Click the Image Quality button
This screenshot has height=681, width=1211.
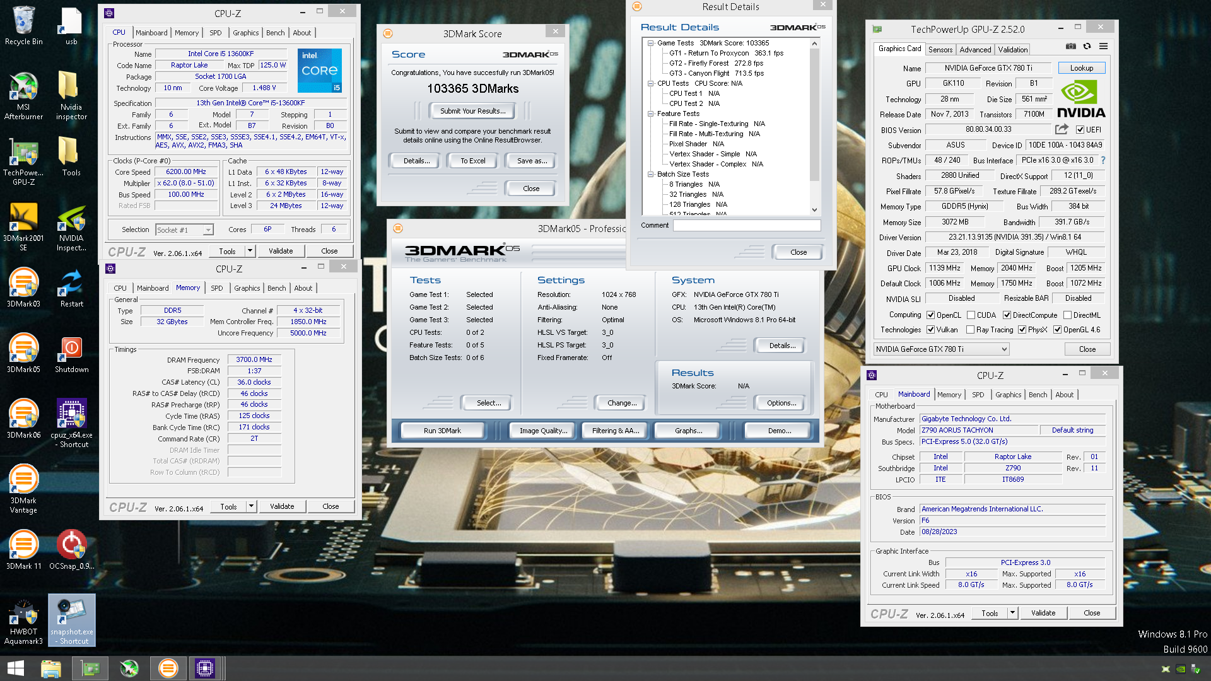coord(542,431)
